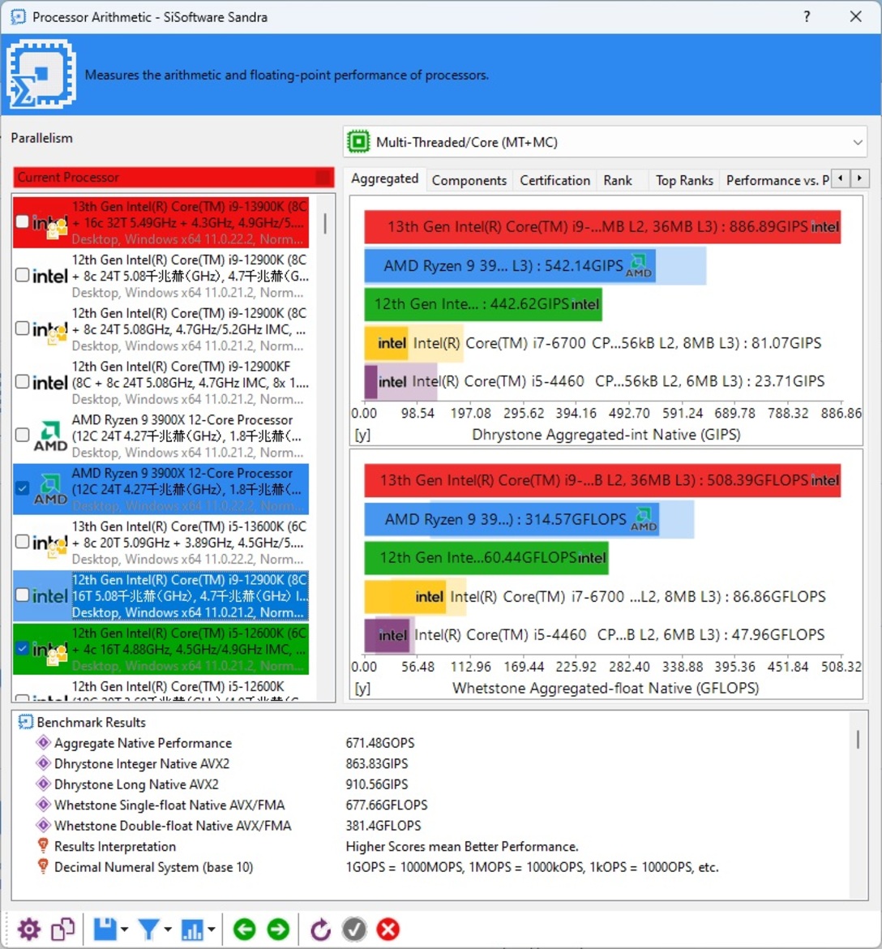
Task: Tick the i9-13900K checkbox
Action: pyautogui.click(x=23, y=221)
